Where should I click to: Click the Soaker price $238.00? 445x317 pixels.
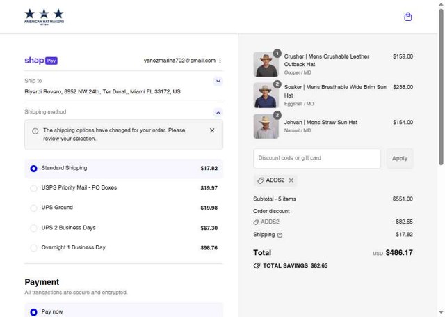403,87
